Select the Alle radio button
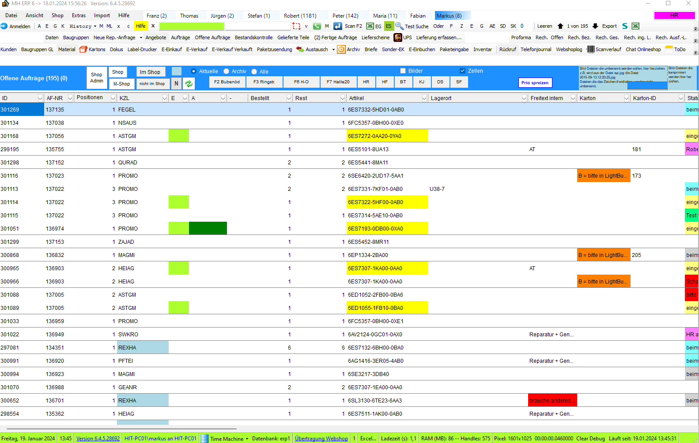 pyautogui.click(x=254, y=71)
